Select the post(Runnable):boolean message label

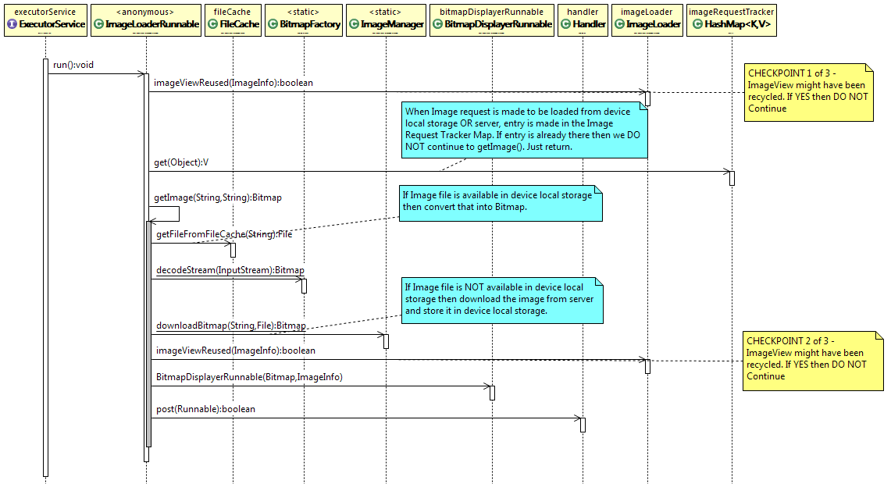[205, 409]
